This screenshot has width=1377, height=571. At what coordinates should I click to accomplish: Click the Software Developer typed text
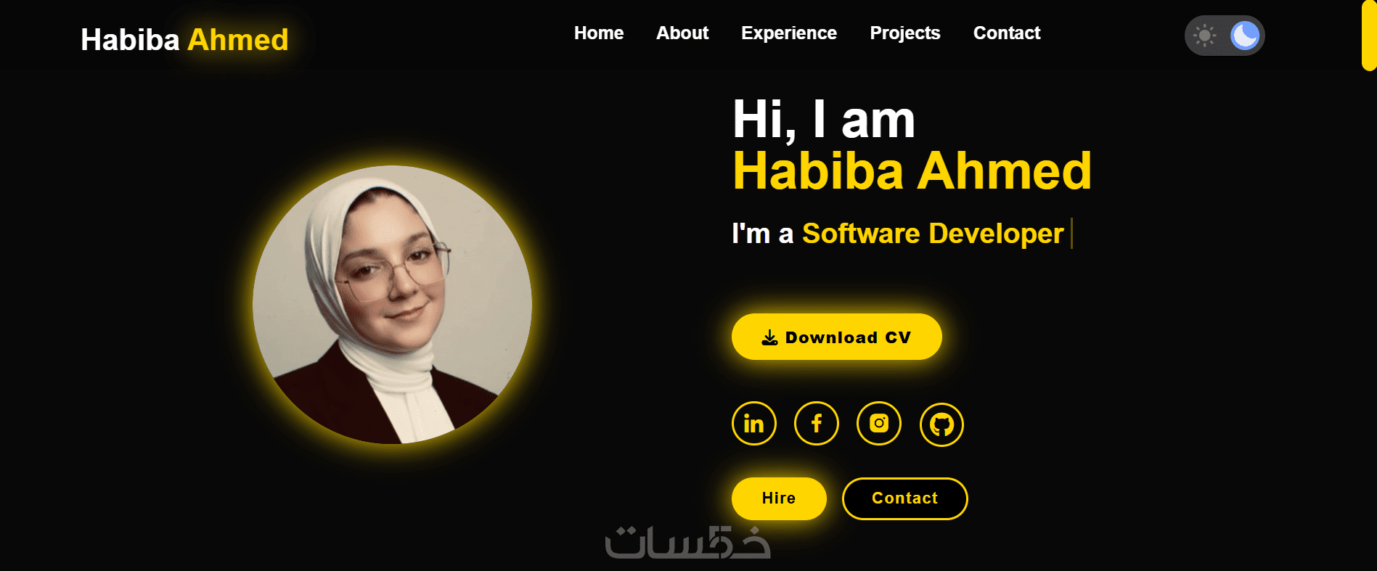[933, 234]
